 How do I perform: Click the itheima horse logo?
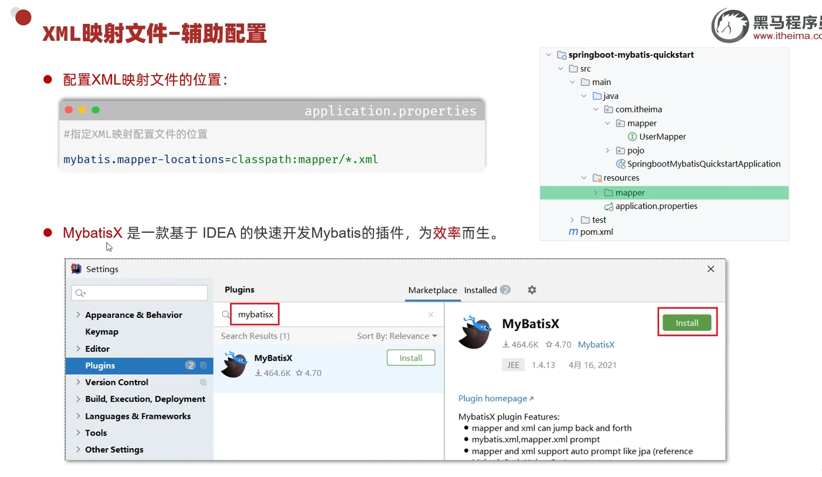[730, 25]
